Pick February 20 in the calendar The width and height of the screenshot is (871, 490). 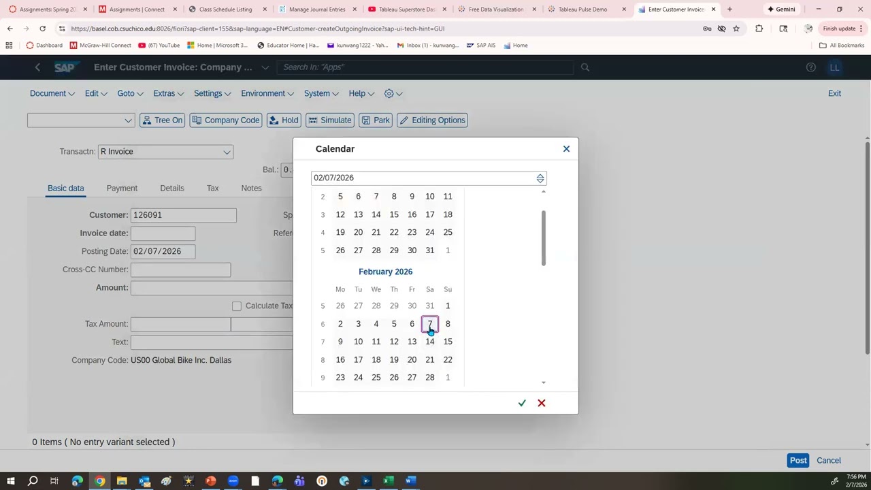[412, 359]
